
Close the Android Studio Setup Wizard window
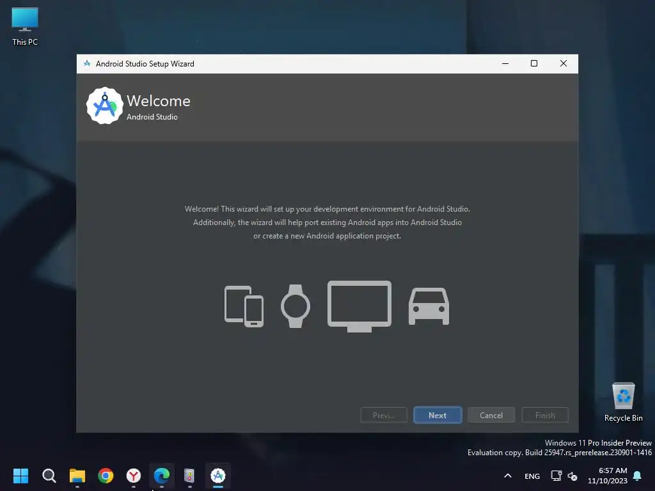click(x=563, y=63)
